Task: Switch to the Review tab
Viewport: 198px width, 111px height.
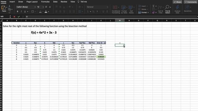Action: click(64, 2)
